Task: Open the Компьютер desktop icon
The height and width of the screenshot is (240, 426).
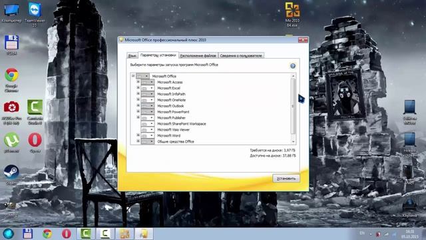Action: (x=11, y=12)
